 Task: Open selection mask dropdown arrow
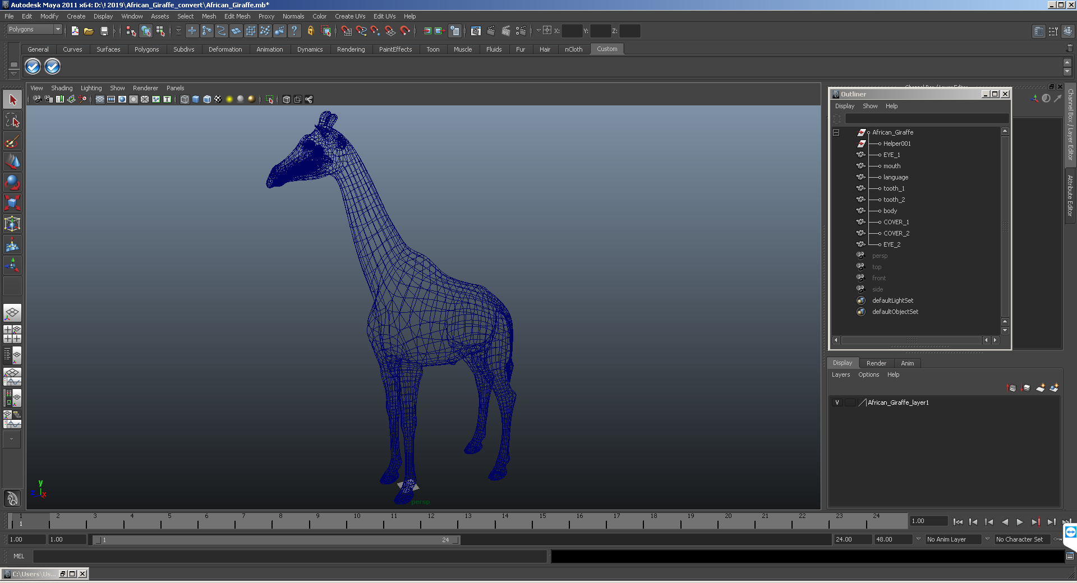click(178, 31)
